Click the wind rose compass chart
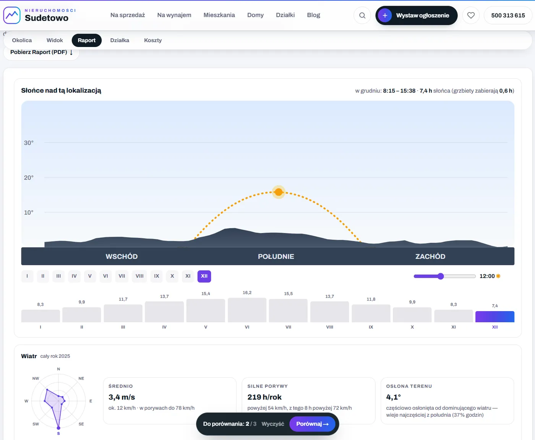 (x=58, y=401)
